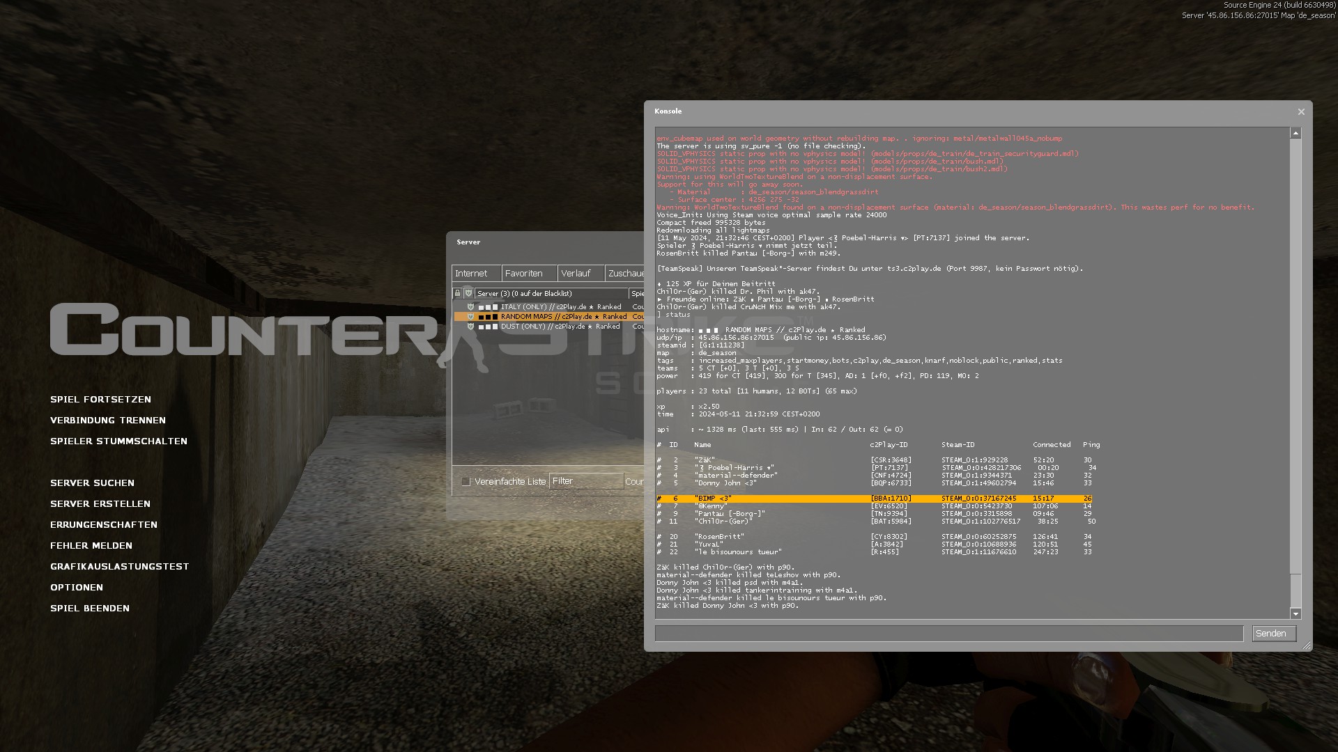Enable Vereinfachte Liste checkbox

click(x=466, y=482)
